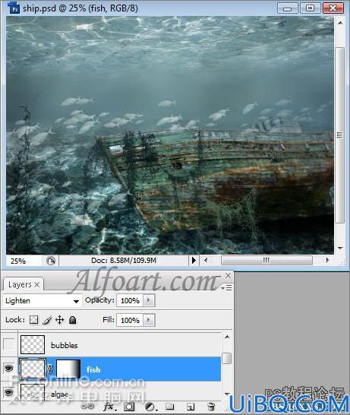
Task: Open the status bar info arrow menu
Action: (194, 261)
